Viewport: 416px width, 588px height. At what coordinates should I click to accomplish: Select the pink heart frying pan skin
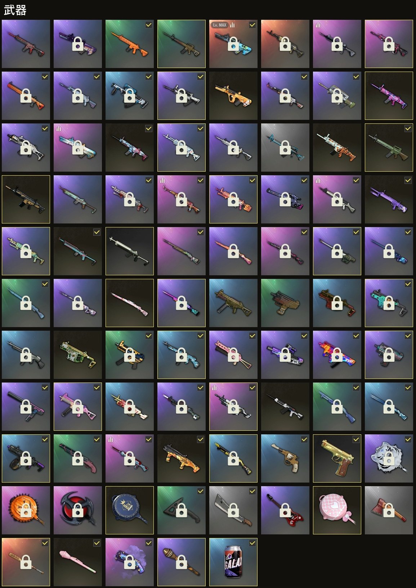(x=337, y=510)
